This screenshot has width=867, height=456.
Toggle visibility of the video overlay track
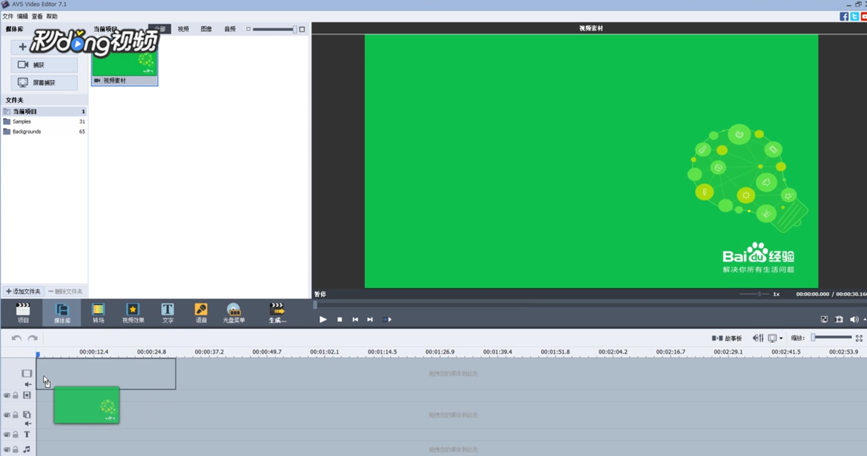point(7,415)
